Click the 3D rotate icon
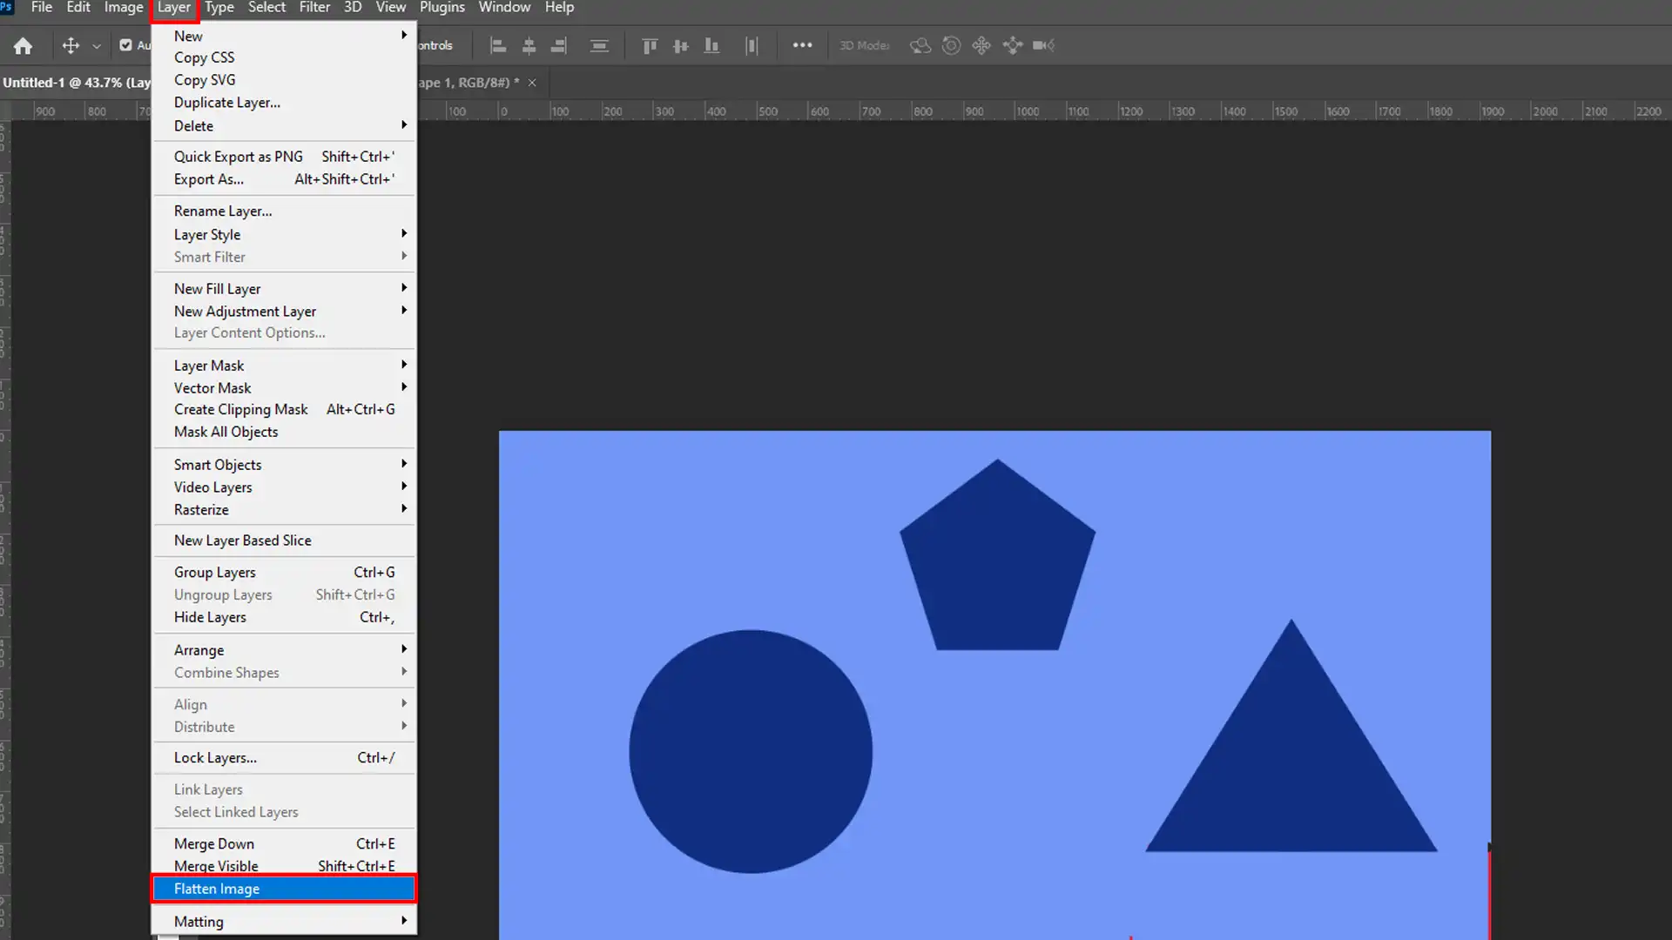Image resolution: width=1672 pixels, height=940 pixels. [920, 45]
